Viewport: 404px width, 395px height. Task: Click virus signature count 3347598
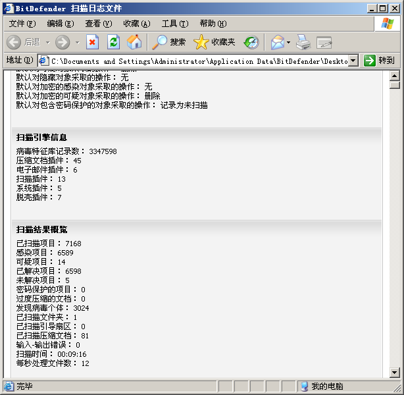(103, 151)
